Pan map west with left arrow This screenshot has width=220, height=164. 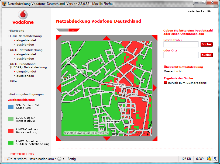pyautogui.click(x=59, y=88)
